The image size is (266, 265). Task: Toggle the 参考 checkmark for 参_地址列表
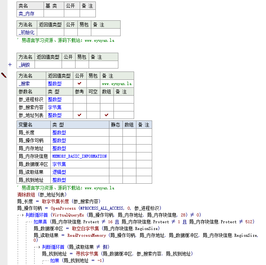(79, 115)
